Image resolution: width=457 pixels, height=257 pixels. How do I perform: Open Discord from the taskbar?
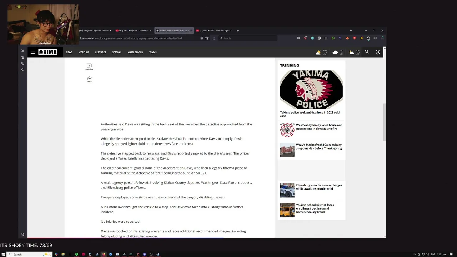[144, 254]
